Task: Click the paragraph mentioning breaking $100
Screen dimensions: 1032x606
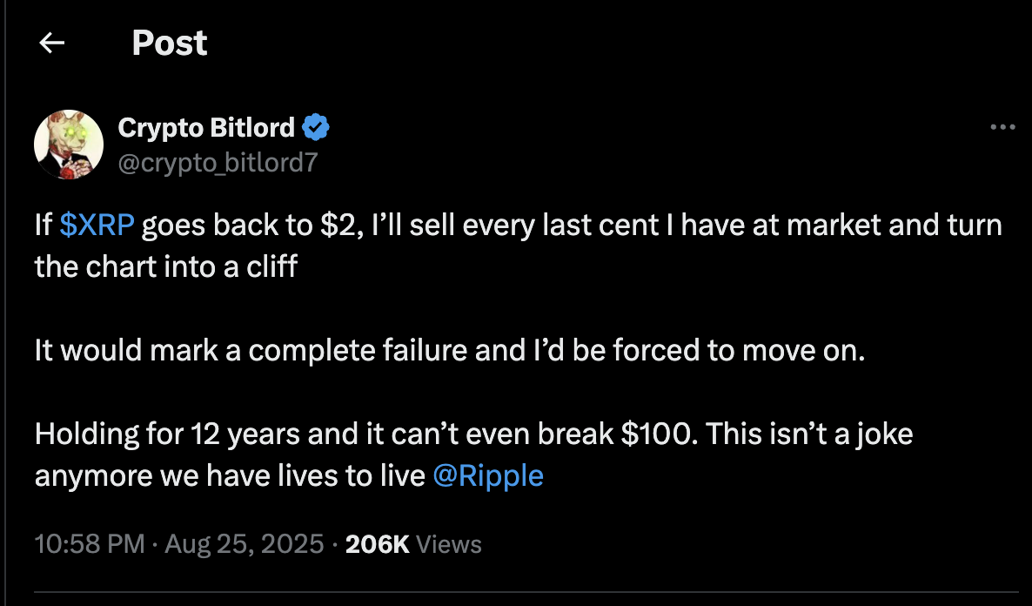Action: (348, 433)
